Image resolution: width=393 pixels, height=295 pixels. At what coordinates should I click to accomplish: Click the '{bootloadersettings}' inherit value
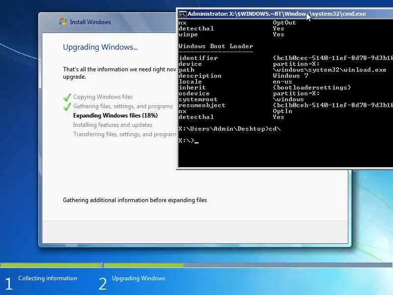pos(312,88)
